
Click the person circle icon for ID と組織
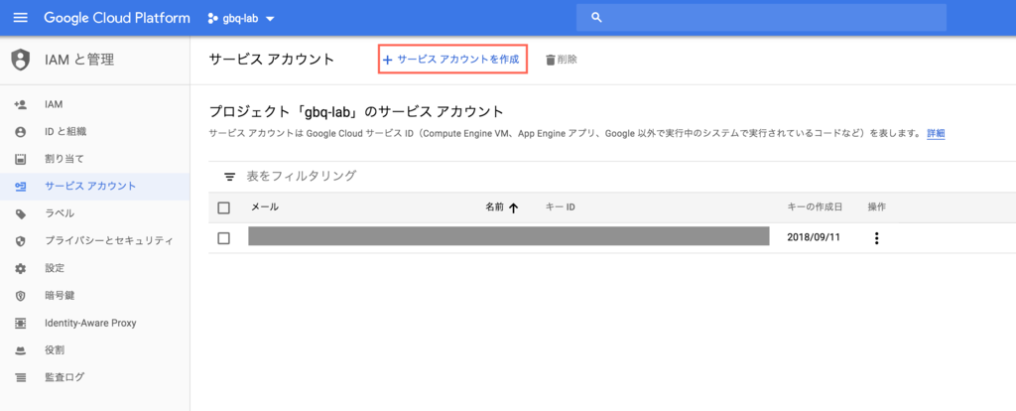coord(20,132)
